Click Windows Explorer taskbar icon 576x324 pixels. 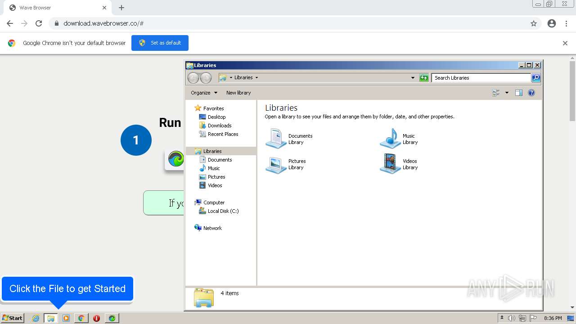(51, 318)
